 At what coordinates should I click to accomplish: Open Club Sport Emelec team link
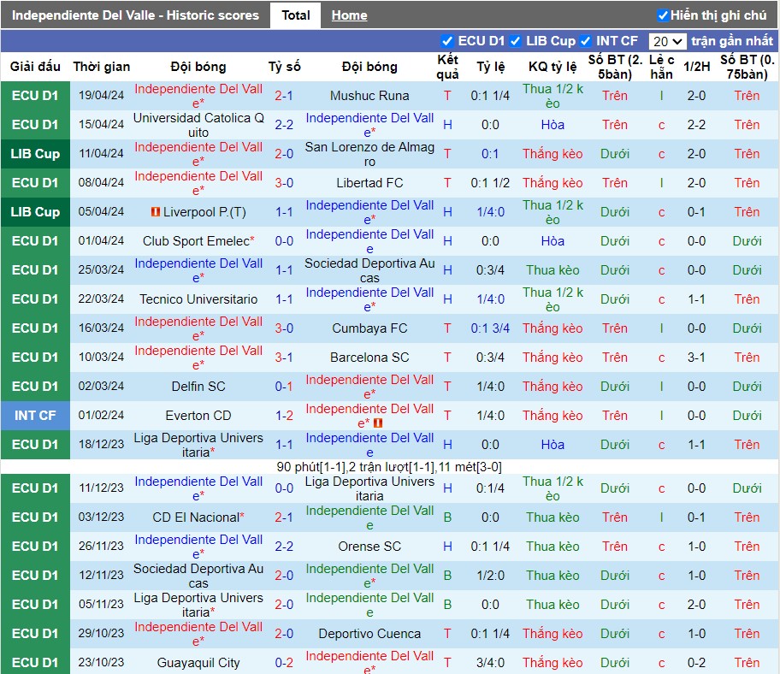coord(196,241)
